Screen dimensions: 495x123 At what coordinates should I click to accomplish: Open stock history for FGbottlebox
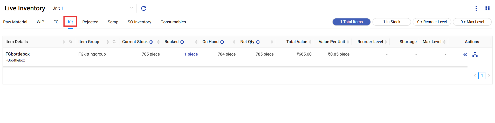(x=465, y=54)
